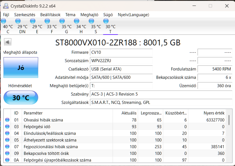Click the 40 °C temperature label for drive C
235x166 pixels.
(x=8, y=27)
